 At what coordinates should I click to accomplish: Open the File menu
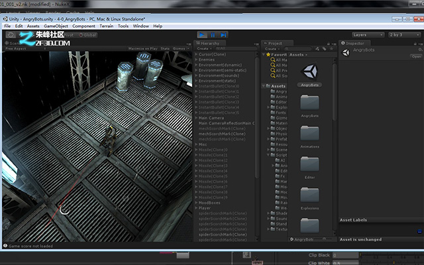pyautogui.click(x=7, y=26)
